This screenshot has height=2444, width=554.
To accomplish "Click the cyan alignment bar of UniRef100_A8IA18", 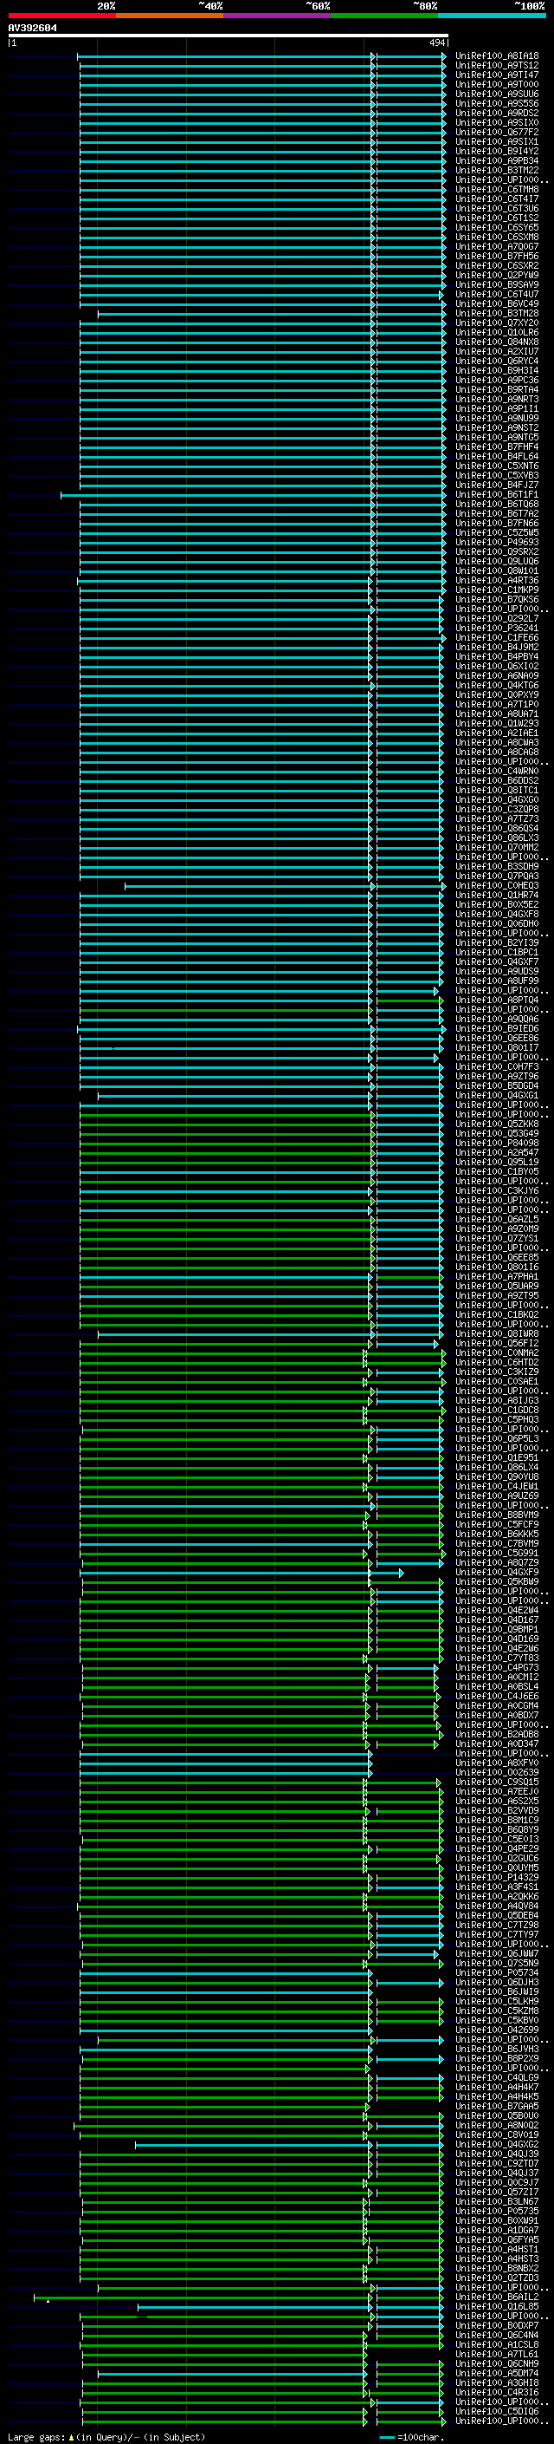I will [261, 56].
